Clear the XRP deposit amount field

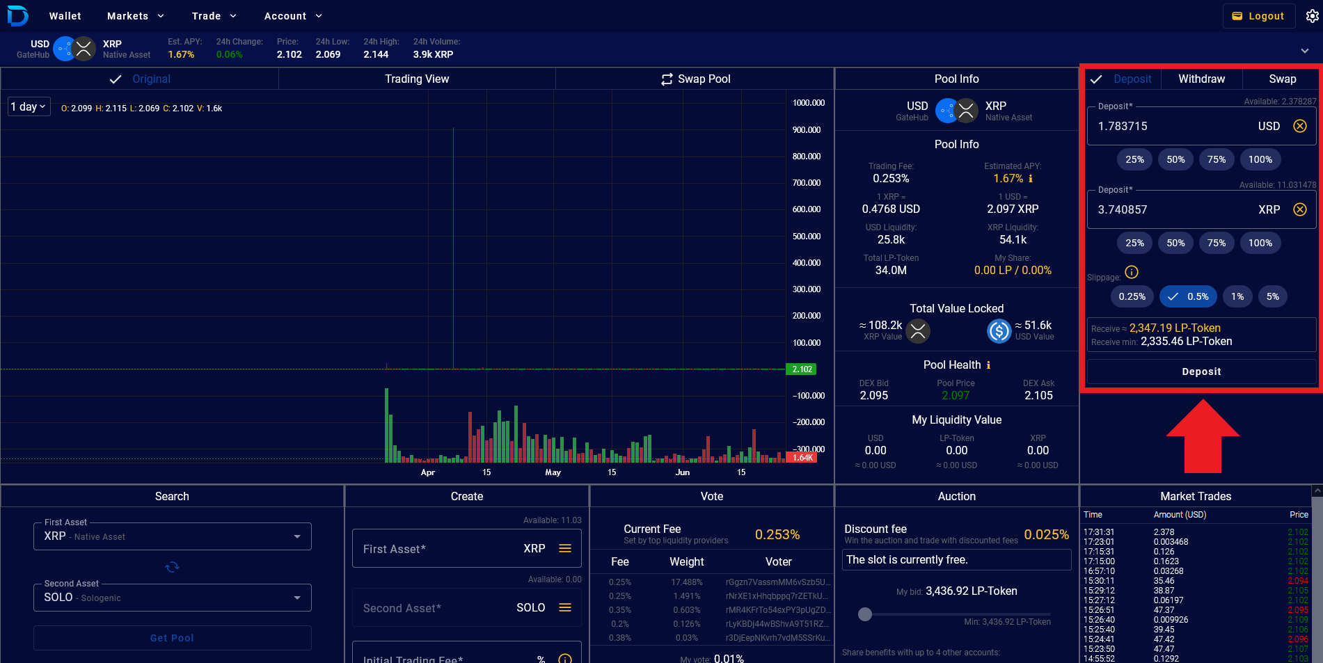1299,209
